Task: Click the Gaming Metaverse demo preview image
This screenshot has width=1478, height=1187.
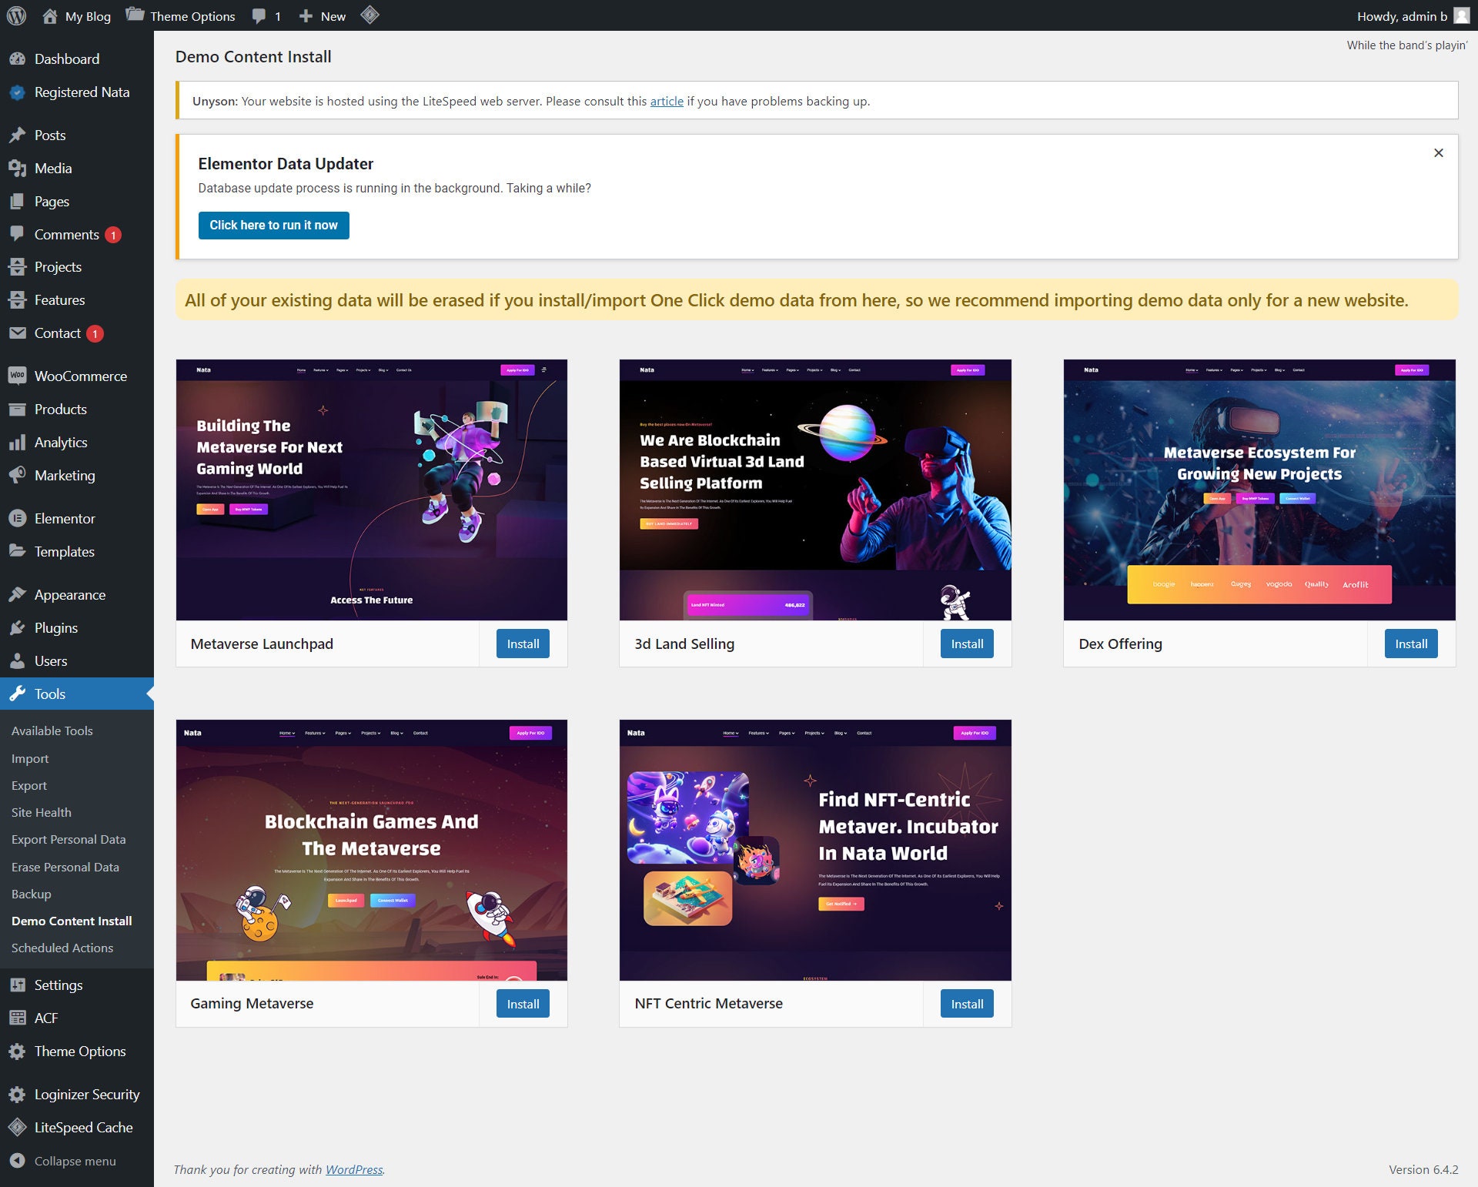Action: pos(372,849)
